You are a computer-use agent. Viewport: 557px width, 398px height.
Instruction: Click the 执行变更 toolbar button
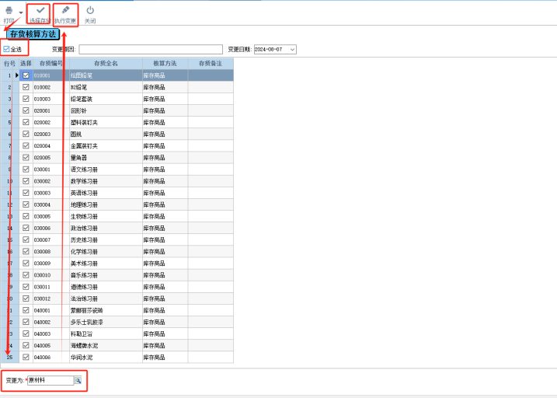(65, 14)
